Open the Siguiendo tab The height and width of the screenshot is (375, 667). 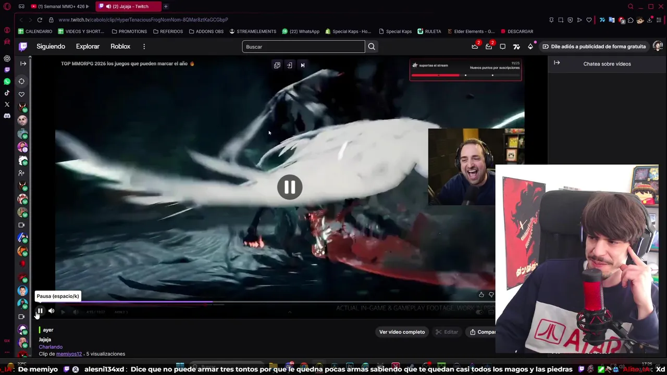(x=51, y=46)
